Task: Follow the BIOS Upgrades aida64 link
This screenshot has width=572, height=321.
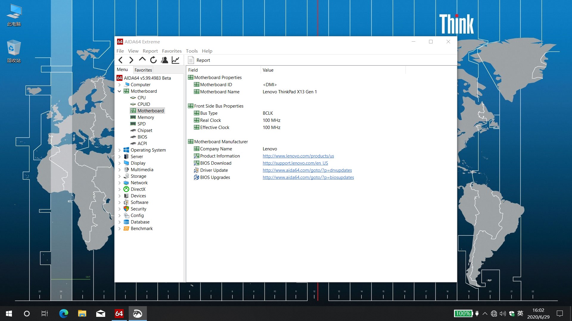Action: [x=308, y=177]
